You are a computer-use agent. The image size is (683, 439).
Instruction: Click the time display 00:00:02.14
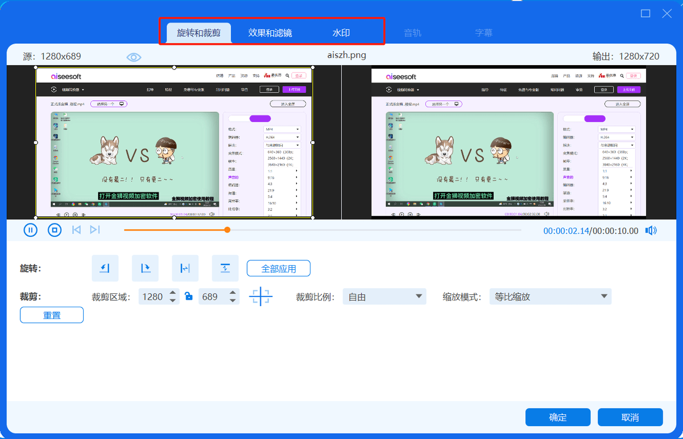coord(566,230)
